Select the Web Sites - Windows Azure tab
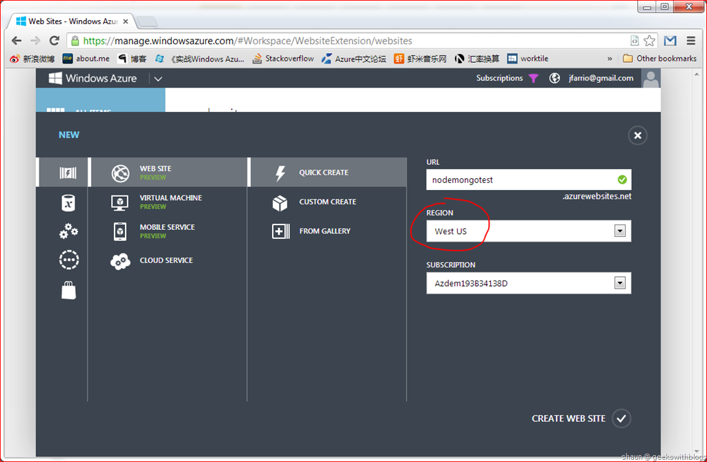707x462 pixels. pyautogui.click(x=70, y=21)
